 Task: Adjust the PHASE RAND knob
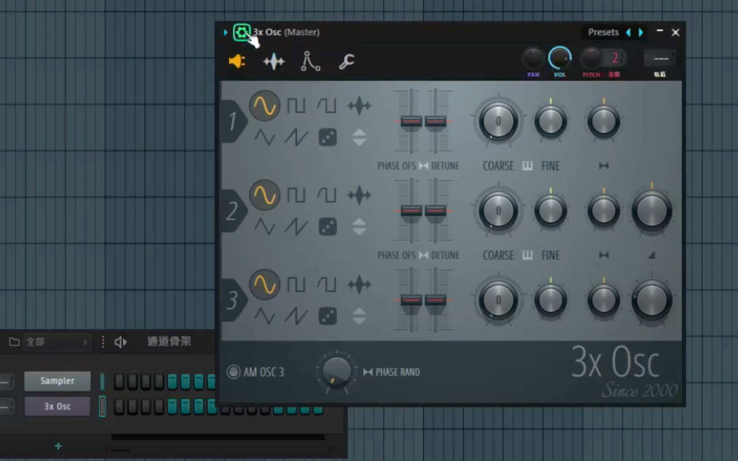pyautogui.click(x=336, y=372)
